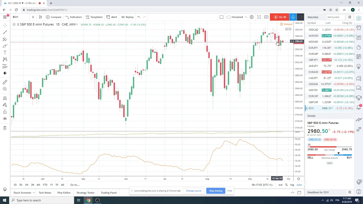The height and width of the screenshot is (204, 363).
Task: Set 3M time range
Action: [32, 185]
